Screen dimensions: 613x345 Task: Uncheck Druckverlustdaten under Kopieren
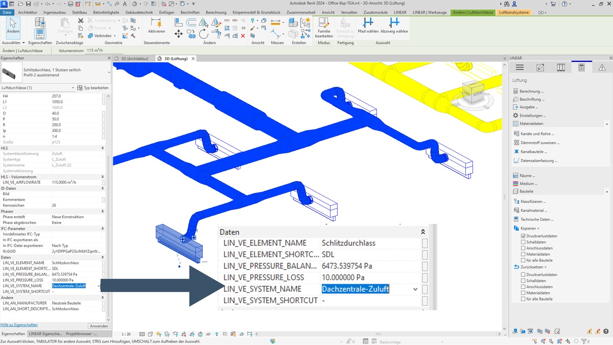pyautogui.click(x=523, y=236)
